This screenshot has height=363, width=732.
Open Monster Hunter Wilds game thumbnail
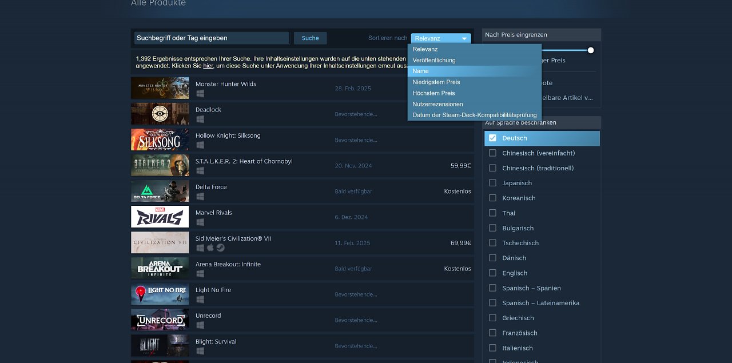pos(160,88)
